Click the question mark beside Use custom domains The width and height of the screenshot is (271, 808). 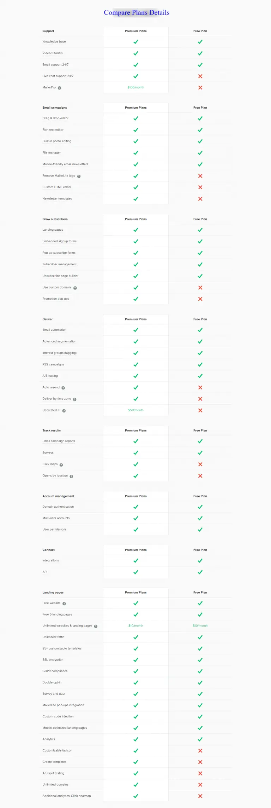tap(75, 288)
